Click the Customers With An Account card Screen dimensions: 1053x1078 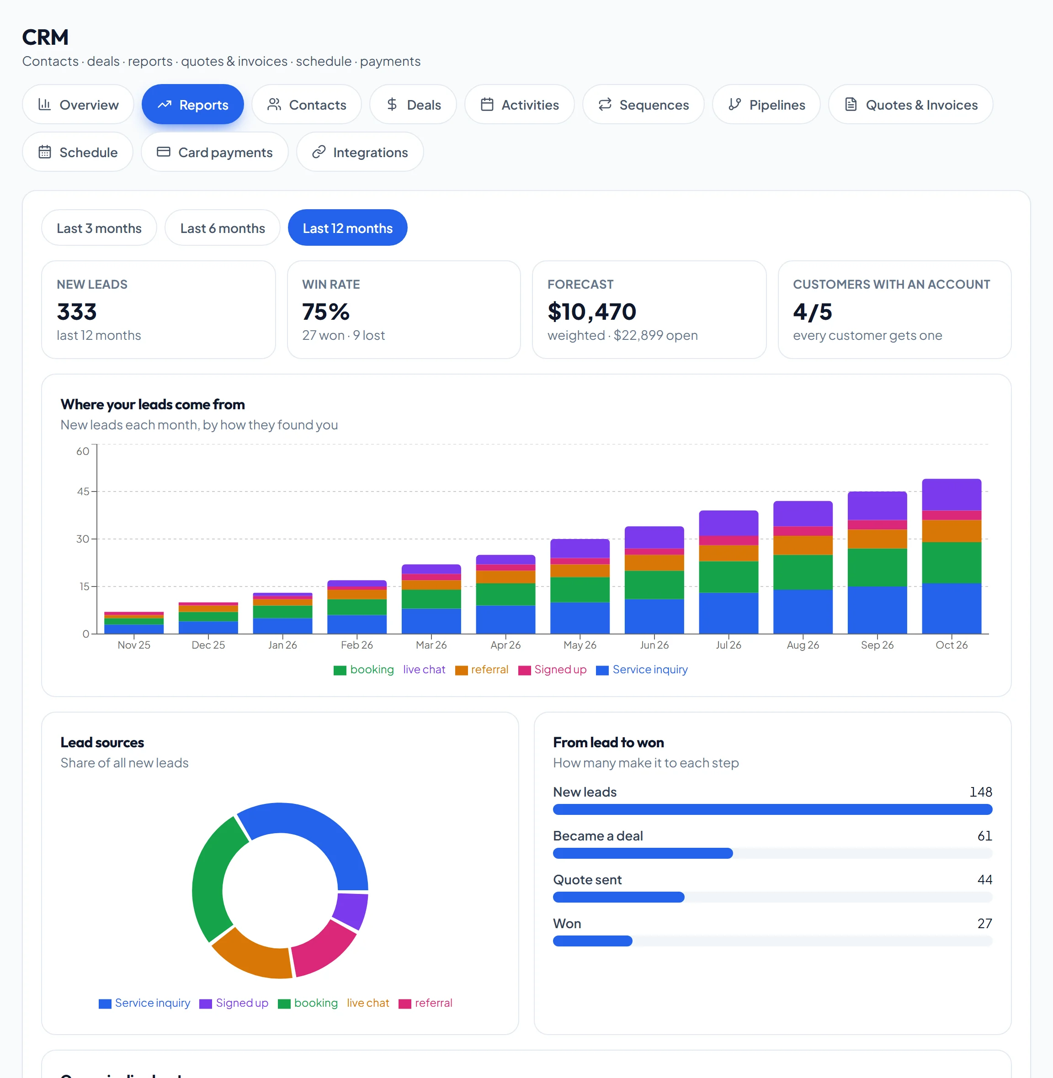895,310
